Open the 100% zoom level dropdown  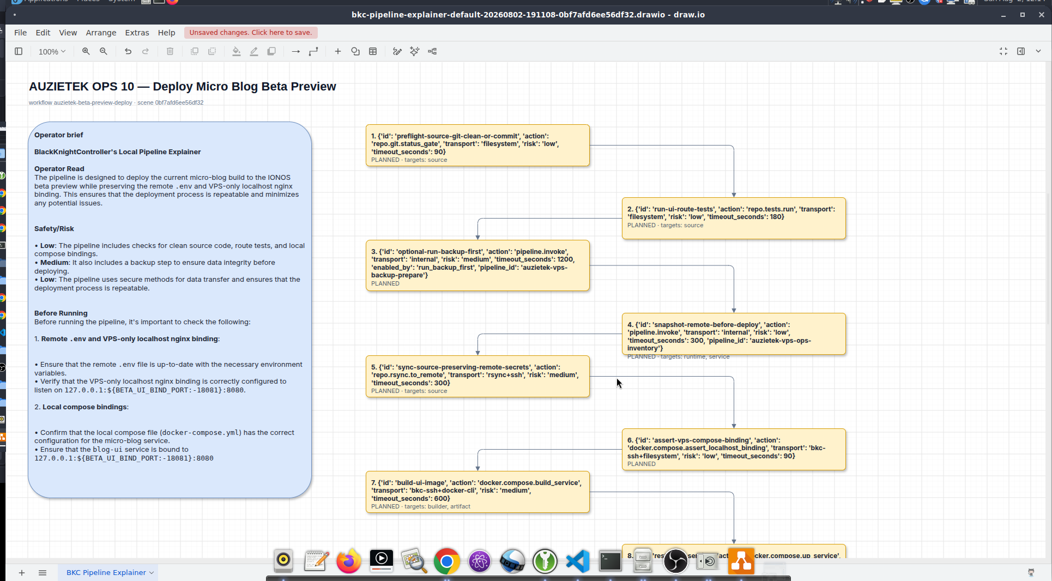point(52,51)
